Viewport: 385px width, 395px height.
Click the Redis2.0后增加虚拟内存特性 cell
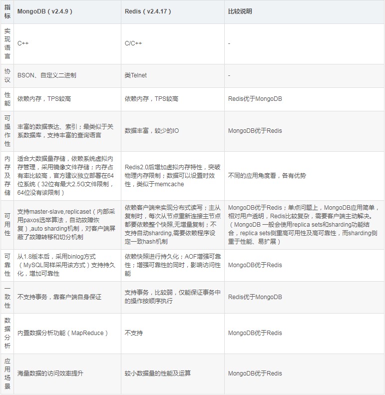click(x=173, y=176)
